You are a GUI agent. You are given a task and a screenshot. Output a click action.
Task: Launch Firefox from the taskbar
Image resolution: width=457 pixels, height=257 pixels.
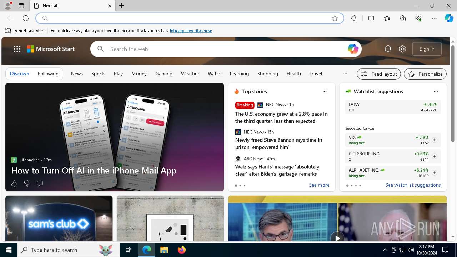tap(182, 250)
